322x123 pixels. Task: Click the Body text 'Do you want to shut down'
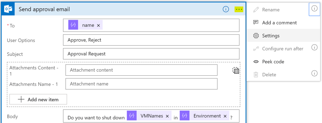click(x=96, y=118)
